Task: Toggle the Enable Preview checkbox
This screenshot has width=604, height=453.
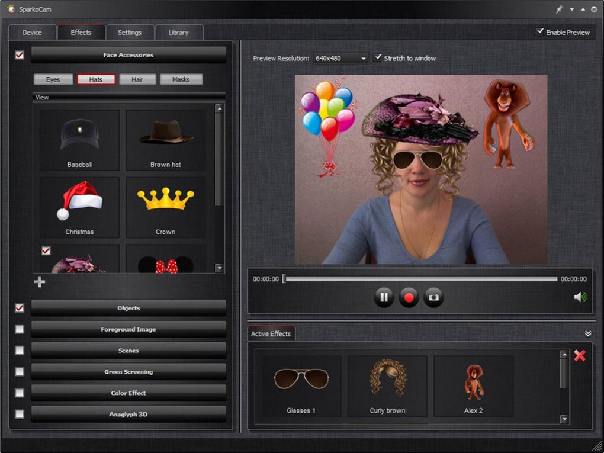Action: point(540,31)
